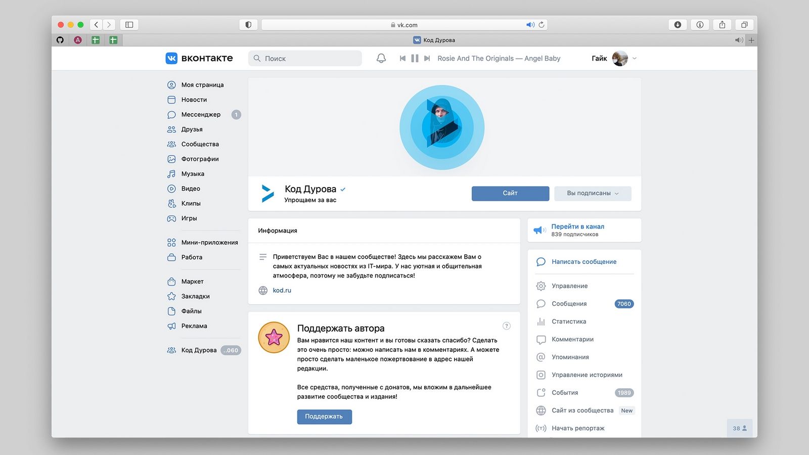The image size is (809, 455).
Task: Open Клипы section icon
Action: click(x=171, y=203)
